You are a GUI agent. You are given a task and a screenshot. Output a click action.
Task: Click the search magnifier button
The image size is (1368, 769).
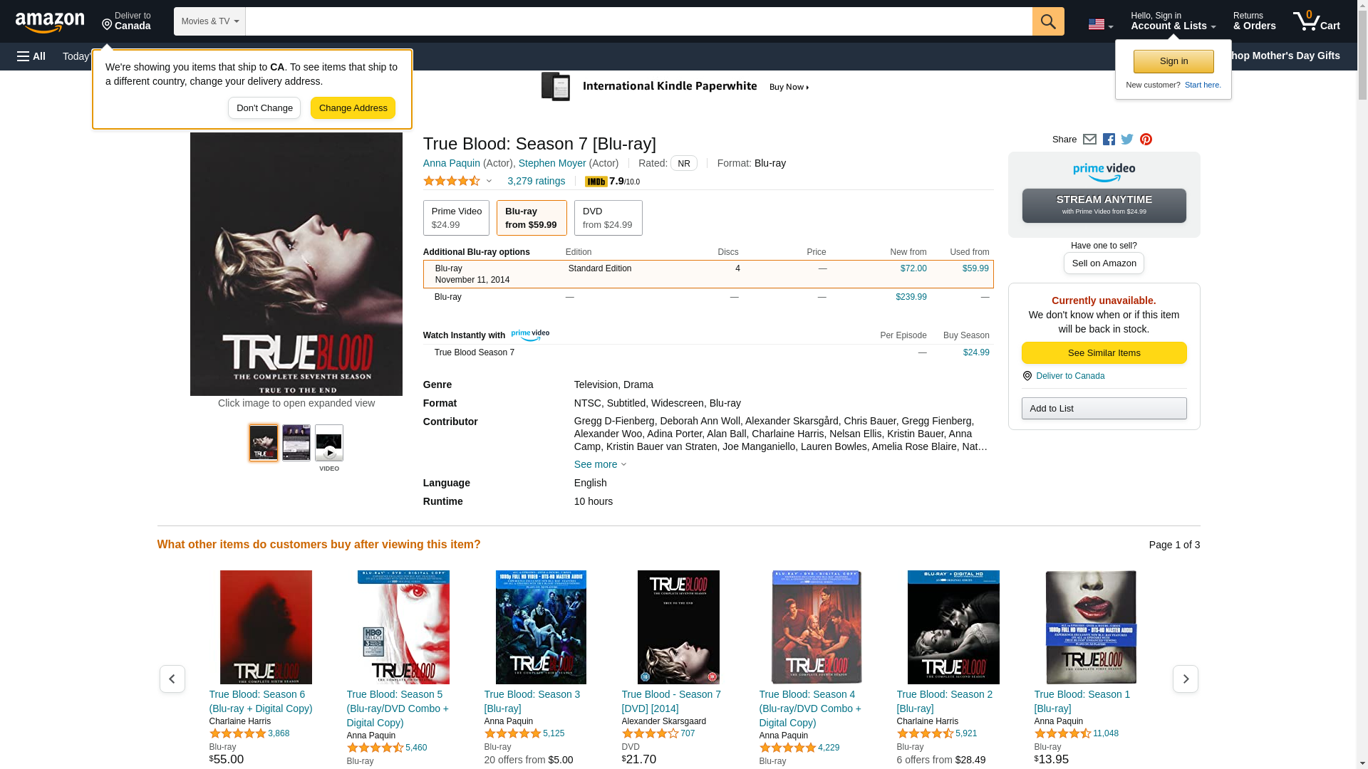[1047, 21]
